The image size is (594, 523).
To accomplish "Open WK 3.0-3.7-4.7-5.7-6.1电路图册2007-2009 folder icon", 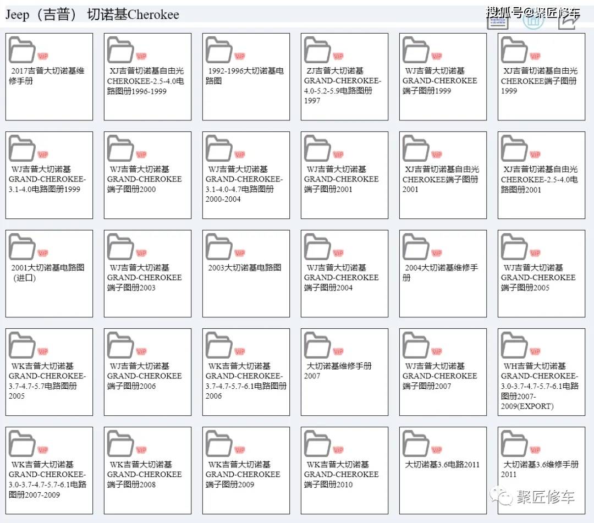I will tap(22, 443).
